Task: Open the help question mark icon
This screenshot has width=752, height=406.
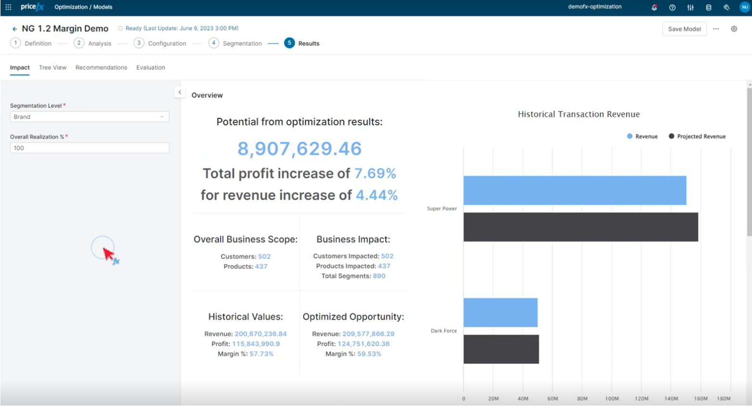Action: 672,7
